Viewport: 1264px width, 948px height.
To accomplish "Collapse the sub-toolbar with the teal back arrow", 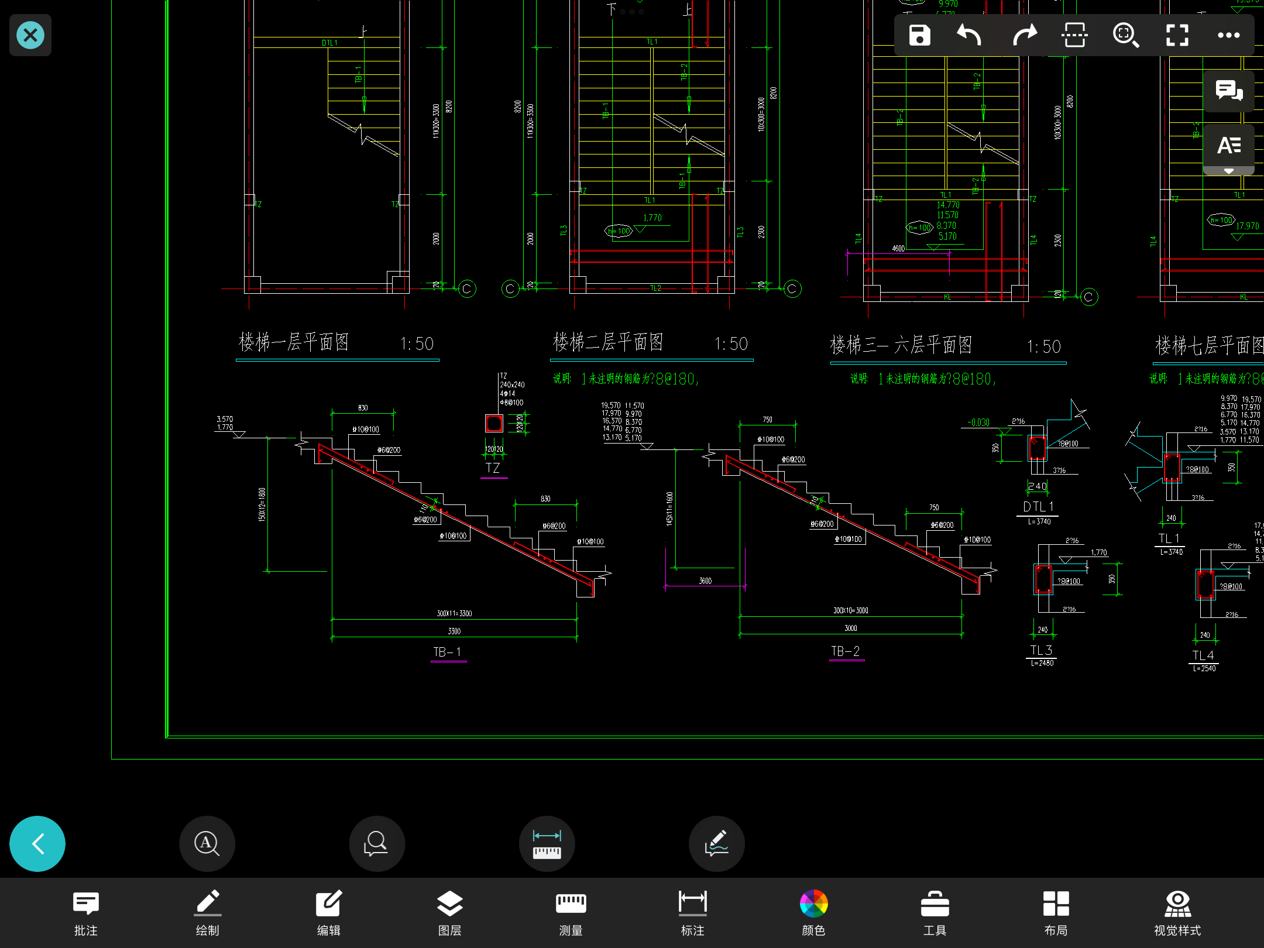I will (x=37, y=844).
